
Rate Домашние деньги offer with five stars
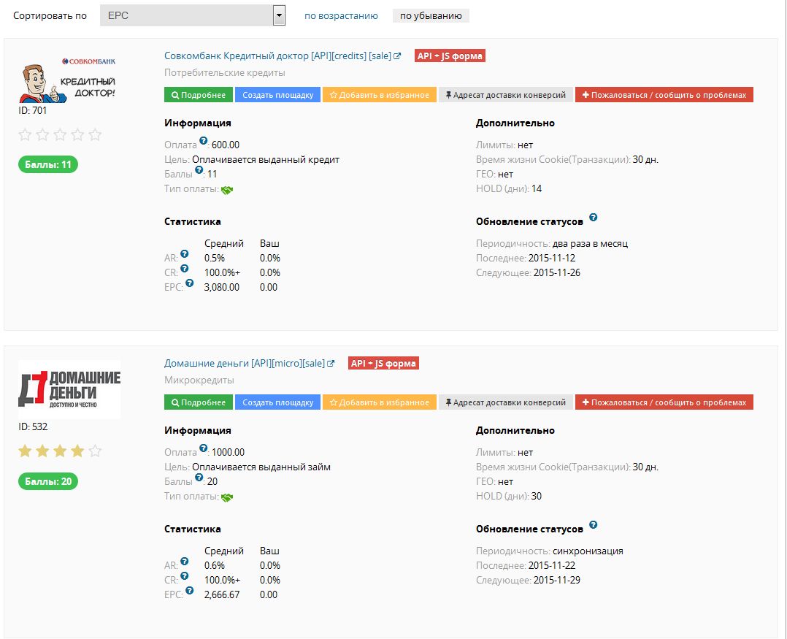(x=95, y=451)
